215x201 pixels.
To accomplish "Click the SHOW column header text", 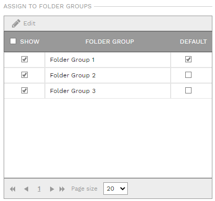I will point(30,42).
